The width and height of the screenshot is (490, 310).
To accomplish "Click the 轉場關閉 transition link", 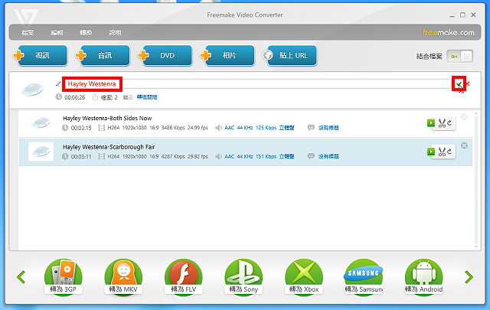I will [147, 97].
